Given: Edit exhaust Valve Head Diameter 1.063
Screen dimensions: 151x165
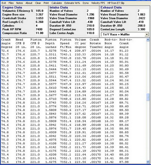Looking at the screenshot, I should [x=143, y=14].
